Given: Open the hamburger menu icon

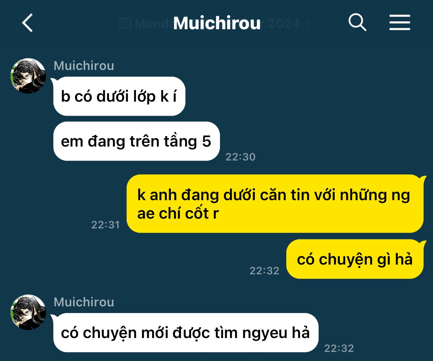Looking at the screenshot, I should pyautogui.click(x=400, y=23).
